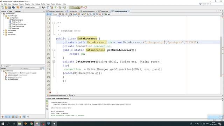Click the Redo toolbar icon
This screenshot has height=126, width=224.
pyautogui.click(x=21, y=7)
